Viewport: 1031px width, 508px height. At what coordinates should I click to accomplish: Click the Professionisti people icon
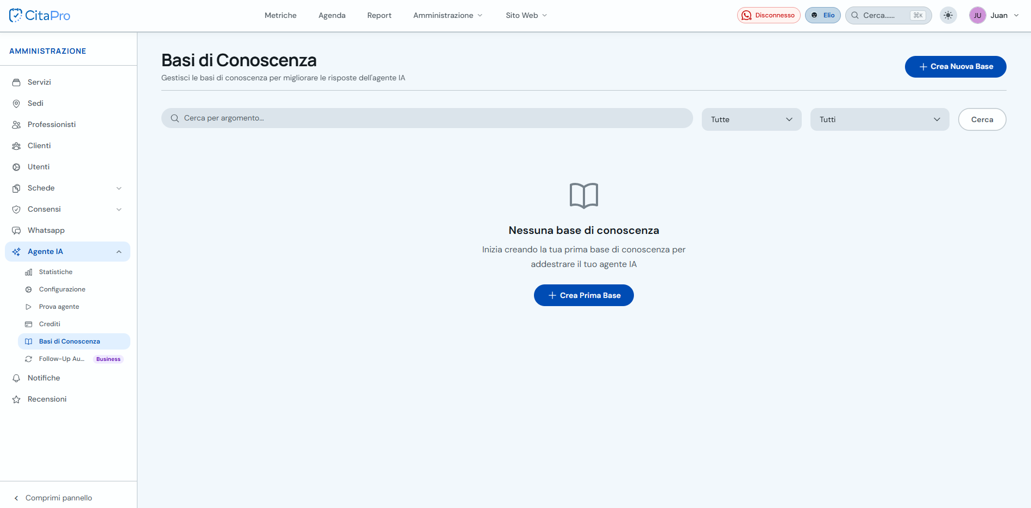[x=16, y=125]
